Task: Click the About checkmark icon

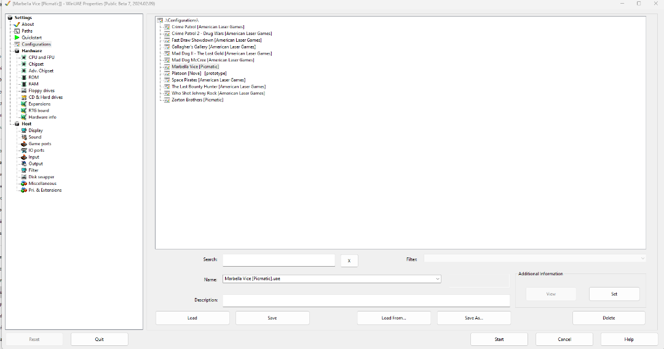Action: (x=17, y=24)
